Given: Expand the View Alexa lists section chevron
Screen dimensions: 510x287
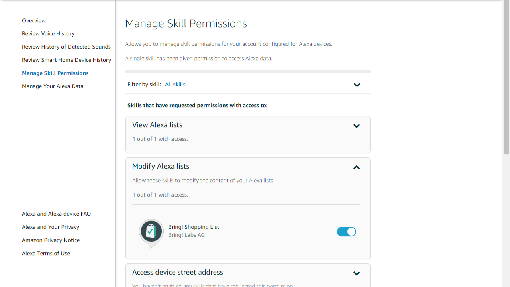Looking at the screenshot, I should [x=357, y=126].
